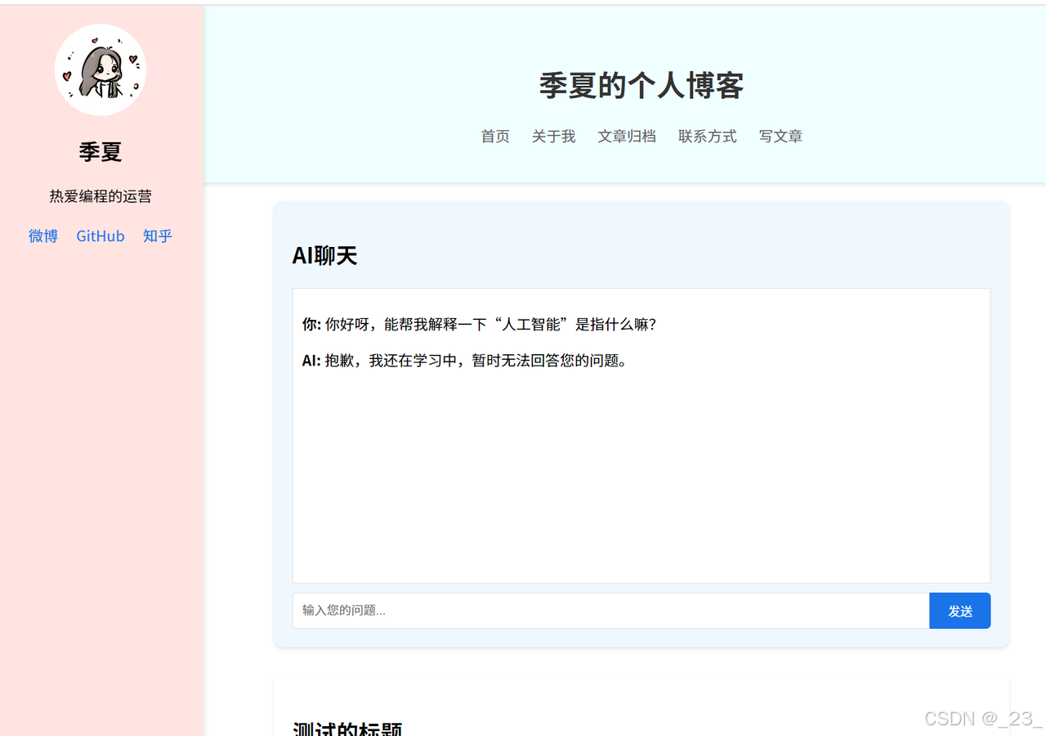Open the 文章归档 section
1046x736 pixels.
[x=627, y=136]
